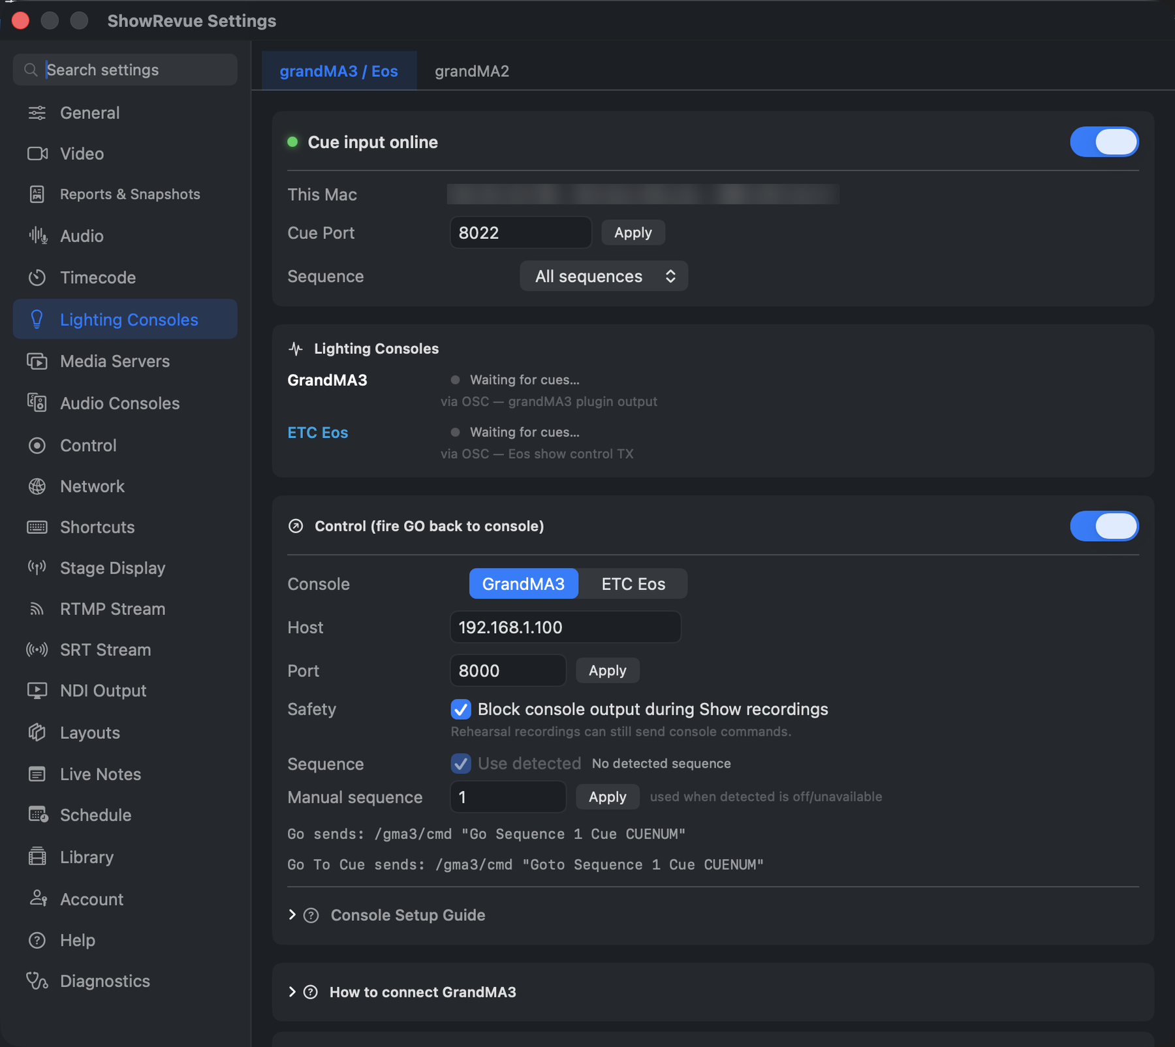The image size is (1175, 1047).
Task: Switch to the grandMA3 / Eos tab
Action: 339,70
